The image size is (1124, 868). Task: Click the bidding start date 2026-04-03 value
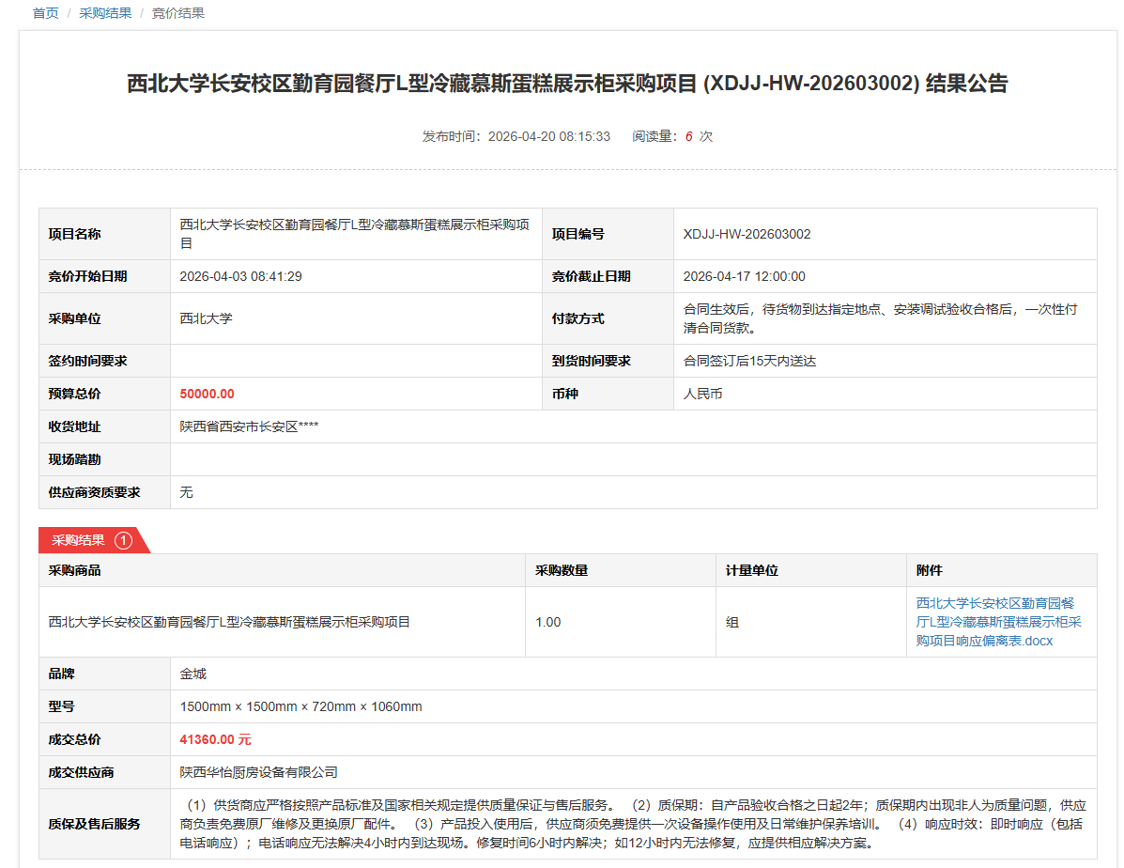(x=240, y=276)
